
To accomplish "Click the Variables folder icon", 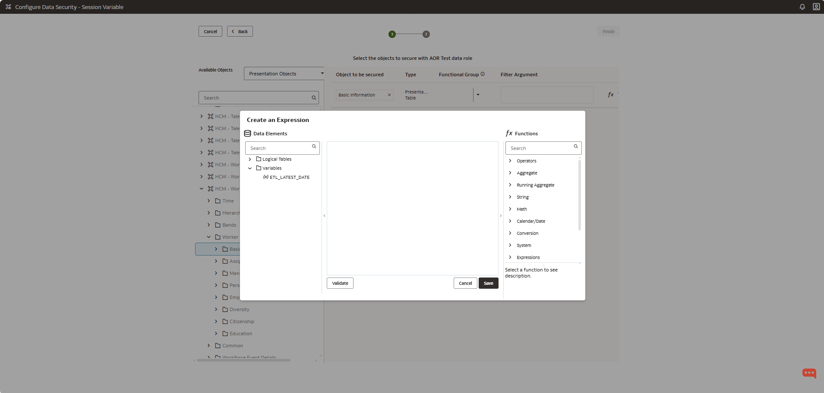I will point(259,168).
